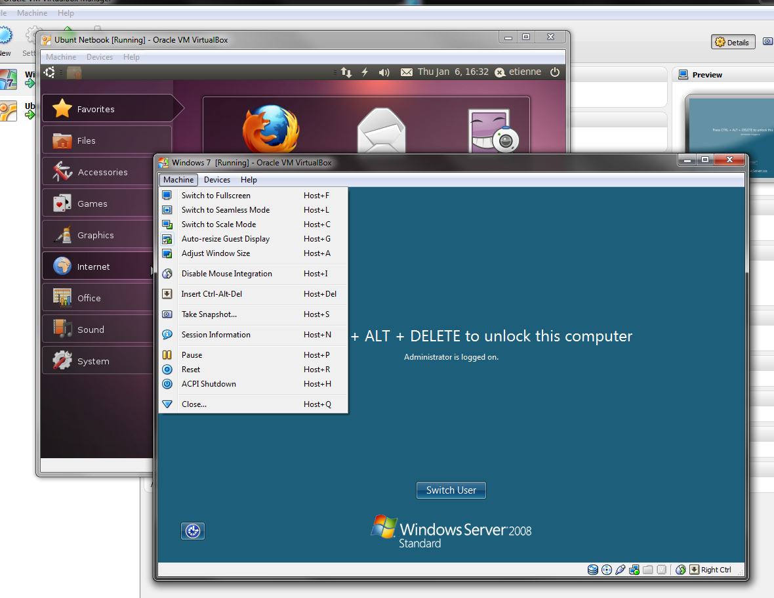Open System category in Ubuntu launcher
The height and width of the screenshot is (598, 774).
pyautogui.click(x=98, y=361)
